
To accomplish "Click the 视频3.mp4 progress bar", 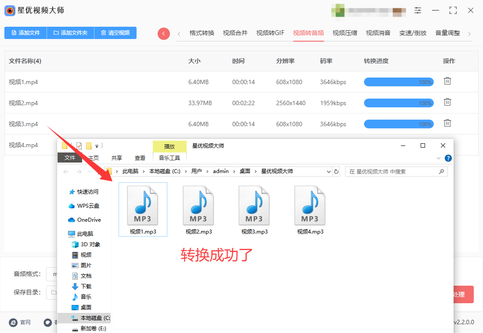I will coord(399,124).
